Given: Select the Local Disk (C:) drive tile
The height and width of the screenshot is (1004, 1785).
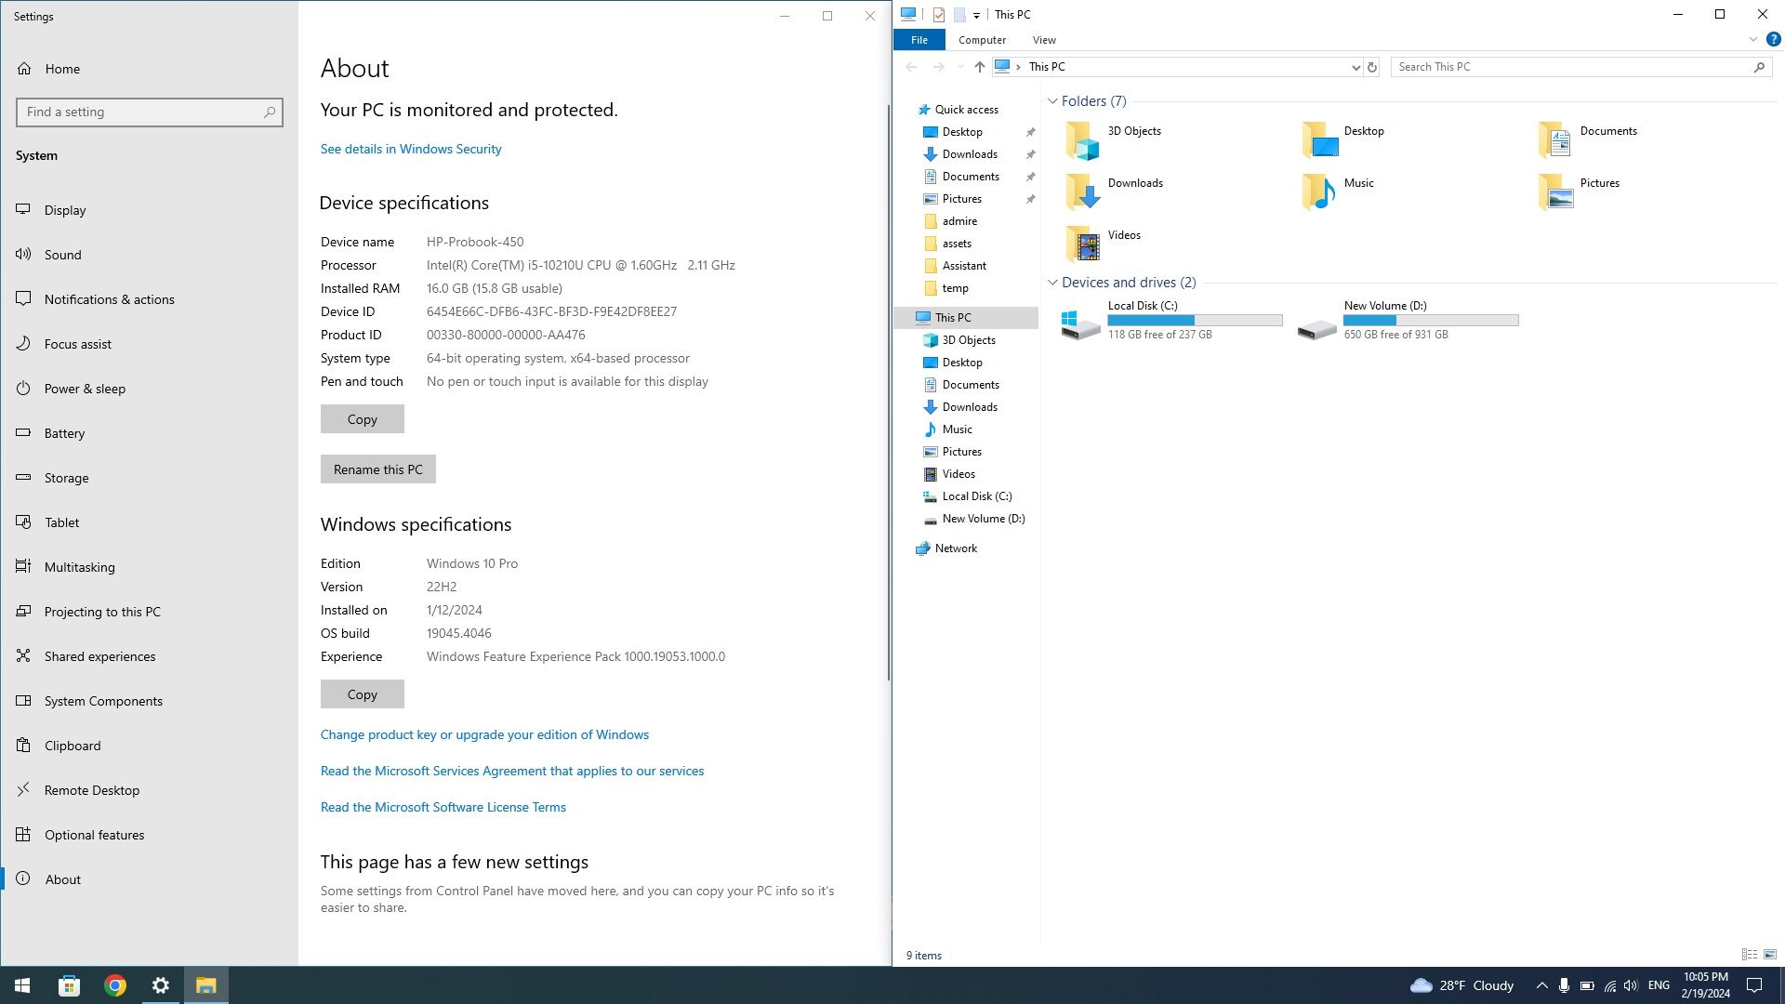Looking at the screenshot, I should coord(1172,320).
